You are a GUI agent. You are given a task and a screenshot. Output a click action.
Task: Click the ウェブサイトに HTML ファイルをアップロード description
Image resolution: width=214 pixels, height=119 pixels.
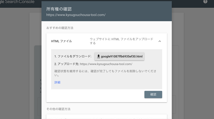coord(121,41)
